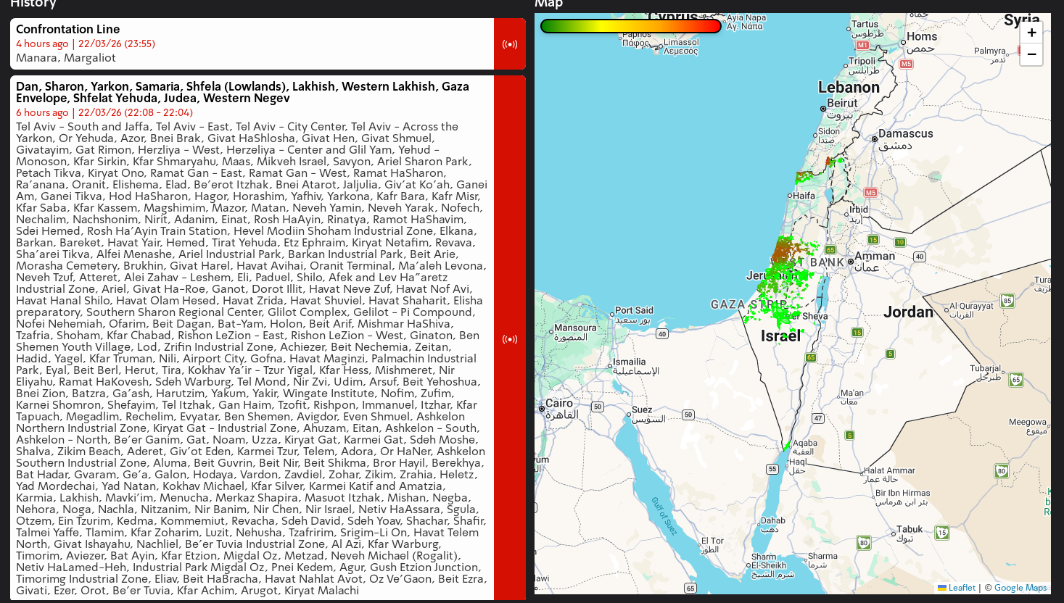Screen dimensions: 1064x603
Task: Click the Palmyra label on the map
Action: point(990,55)
